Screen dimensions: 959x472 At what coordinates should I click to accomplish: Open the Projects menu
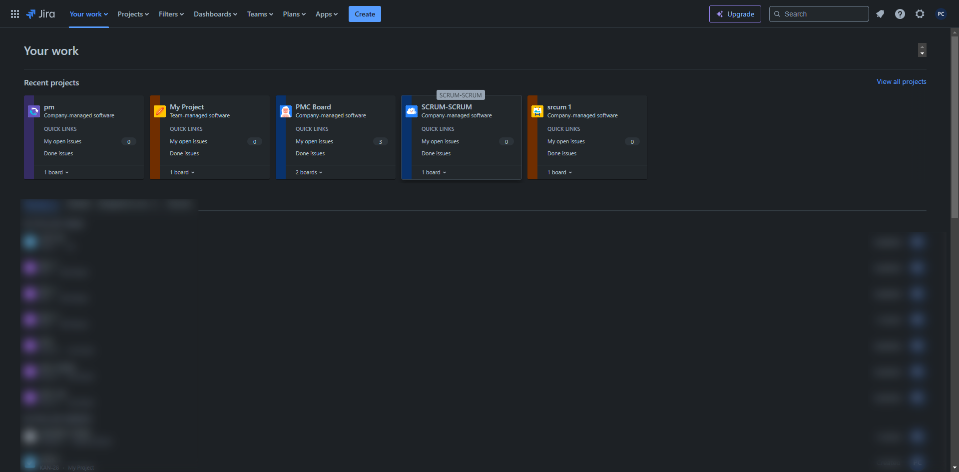pos(133,14)
